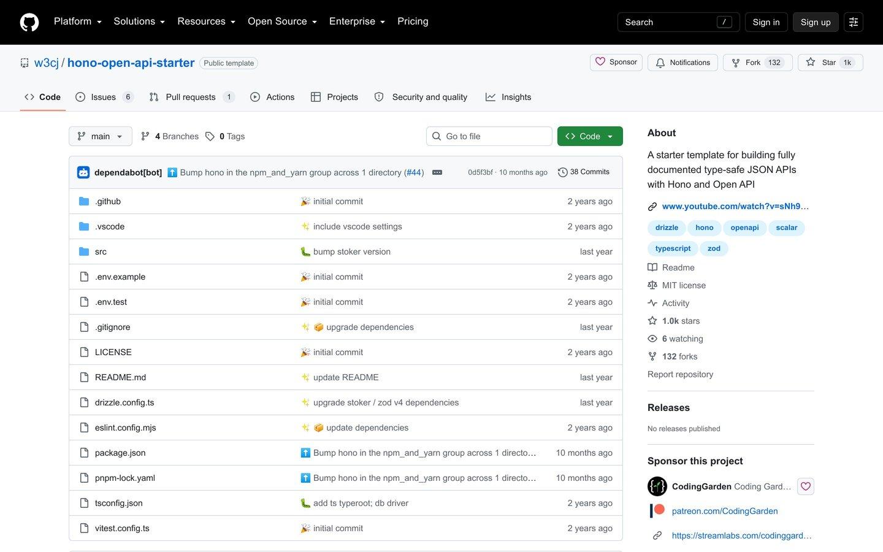The height and width of the screenshot is (552, 883).
Task: Open the green Code dropdown button
Action: (590, 136)
